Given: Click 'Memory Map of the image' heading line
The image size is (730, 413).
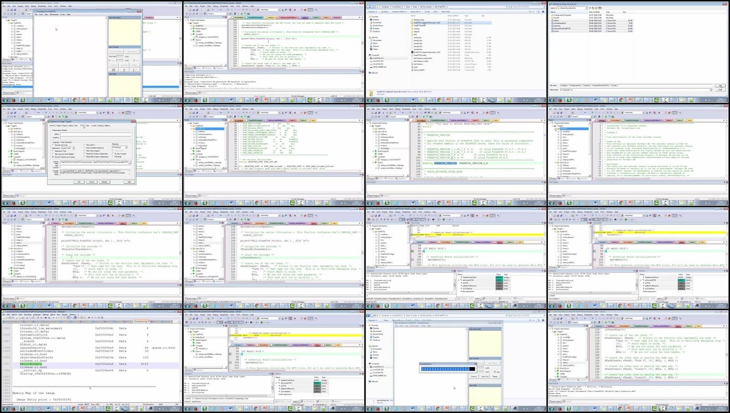Looking at the screenshot, I should [x=33, y=392].
